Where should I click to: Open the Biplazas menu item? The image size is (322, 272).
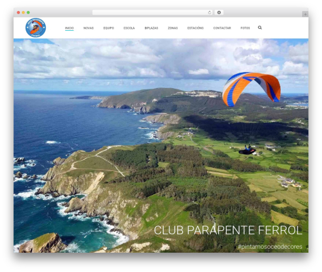151,28
